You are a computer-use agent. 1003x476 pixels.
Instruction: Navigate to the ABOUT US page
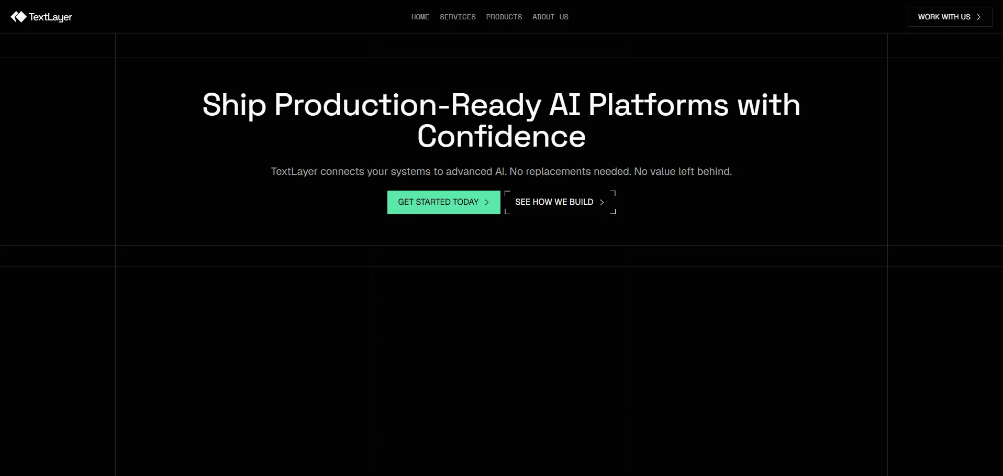550,17
